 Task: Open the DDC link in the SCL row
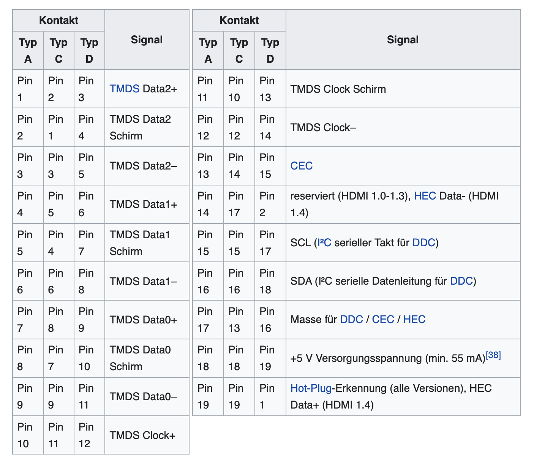423,243
